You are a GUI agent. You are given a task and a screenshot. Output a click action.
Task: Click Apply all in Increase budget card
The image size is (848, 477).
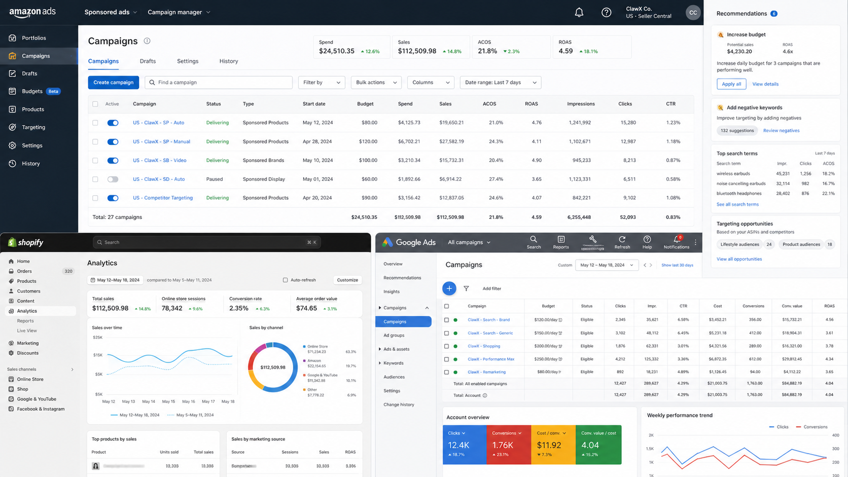(x=731, y=84)
